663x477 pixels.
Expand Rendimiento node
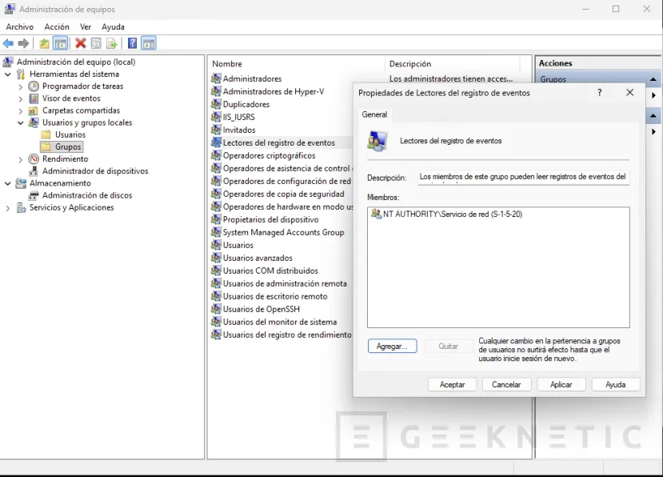click(x=21, y=159)
